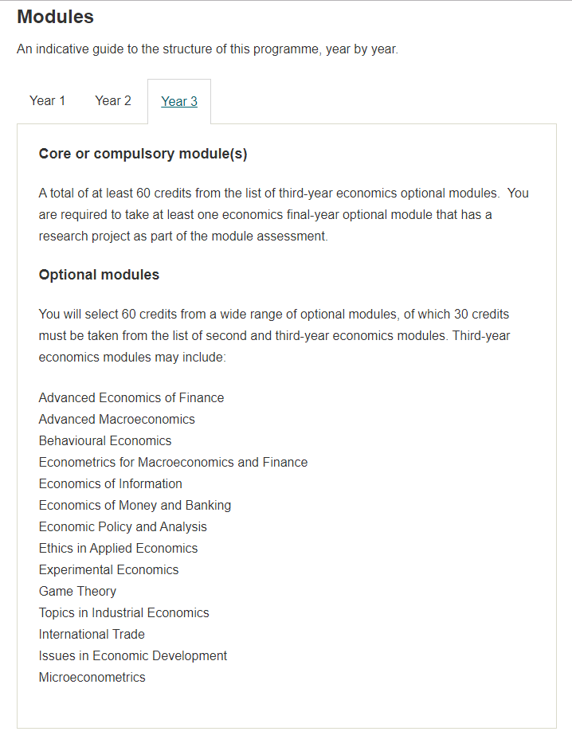Screen dimensions: 572x743
Task: Select Issues in Economic Development
Action: point(133,656)
